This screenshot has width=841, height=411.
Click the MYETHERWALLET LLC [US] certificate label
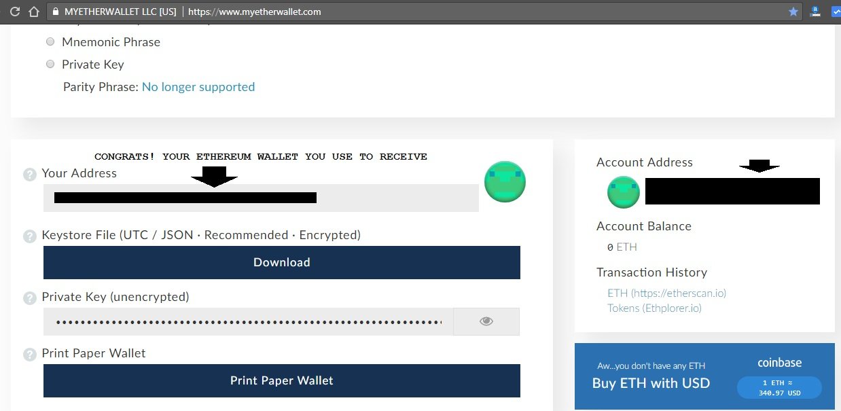pos(120,12)
